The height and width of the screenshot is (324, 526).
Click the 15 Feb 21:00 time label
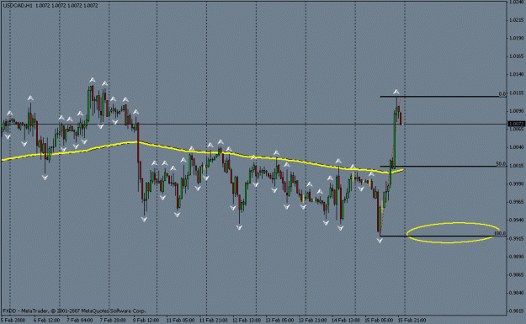(412, 320)
